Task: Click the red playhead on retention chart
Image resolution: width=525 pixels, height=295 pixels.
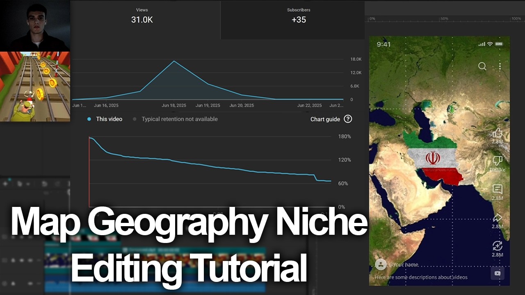Action: [x=89, y=172]
